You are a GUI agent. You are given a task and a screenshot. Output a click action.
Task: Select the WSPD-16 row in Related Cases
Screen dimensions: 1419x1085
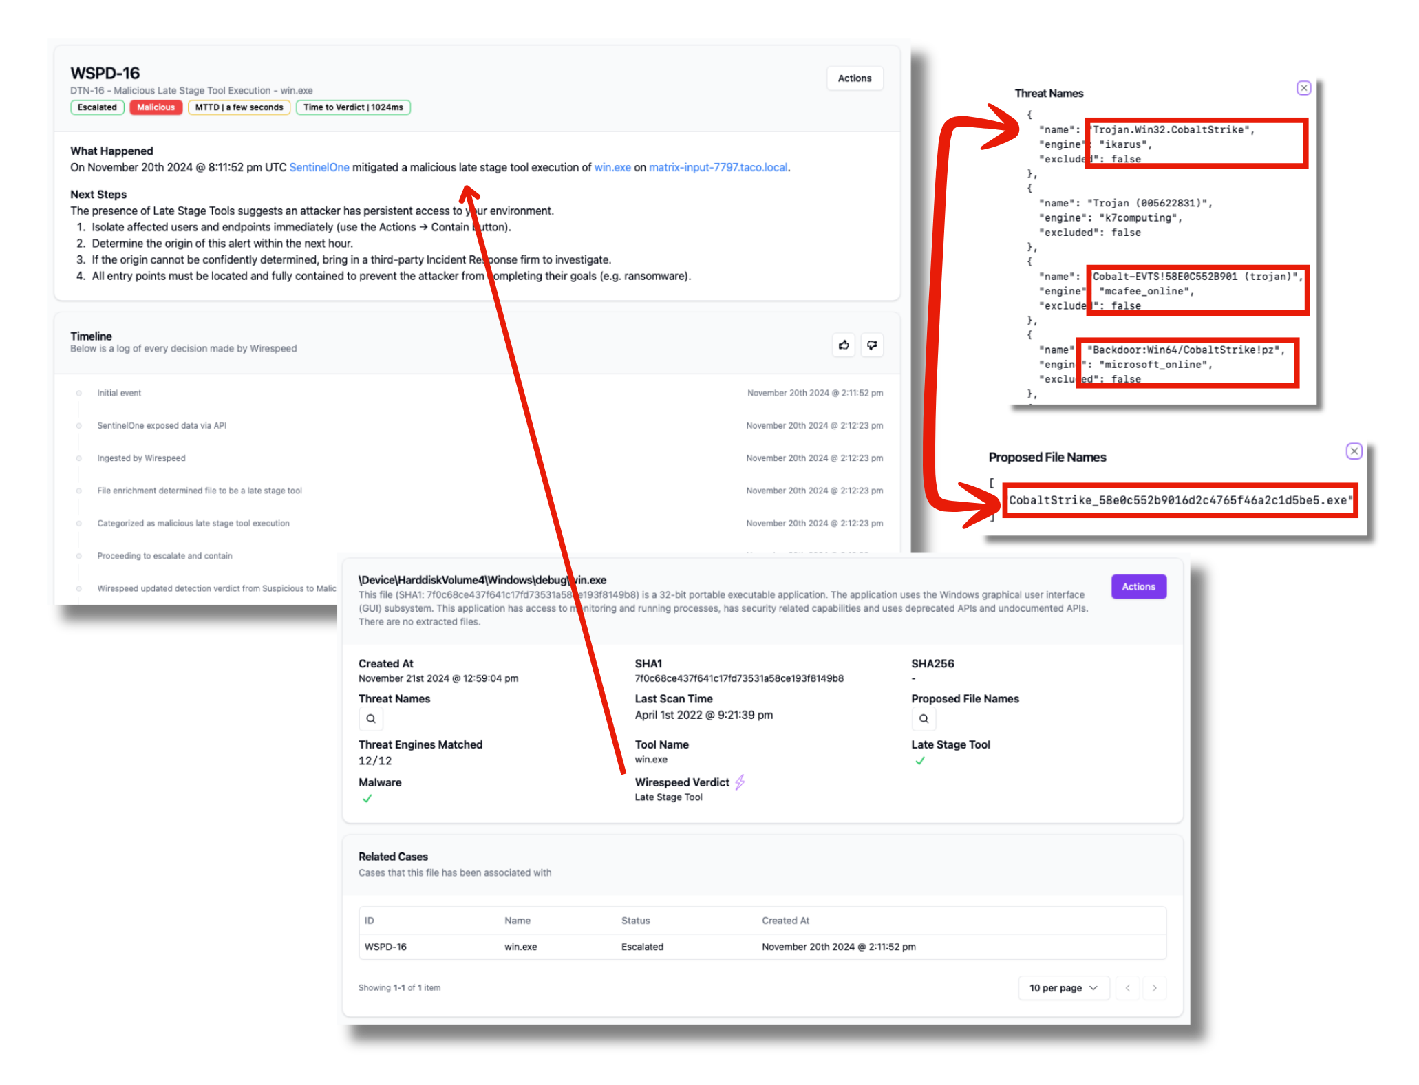[385, 947]
